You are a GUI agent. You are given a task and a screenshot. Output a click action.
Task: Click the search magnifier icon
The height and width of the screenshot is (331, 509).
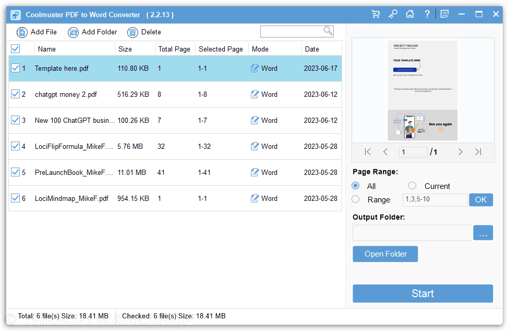[x=328, y=31]
